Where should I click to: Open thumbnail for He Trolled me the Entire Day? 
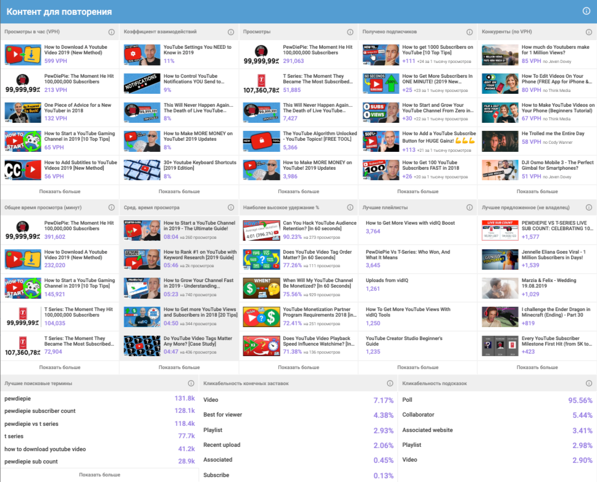point(500,141)
